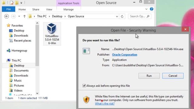The image size is (194, 109).
Task: Go up one folder level
Action: [x=24, y=16]
